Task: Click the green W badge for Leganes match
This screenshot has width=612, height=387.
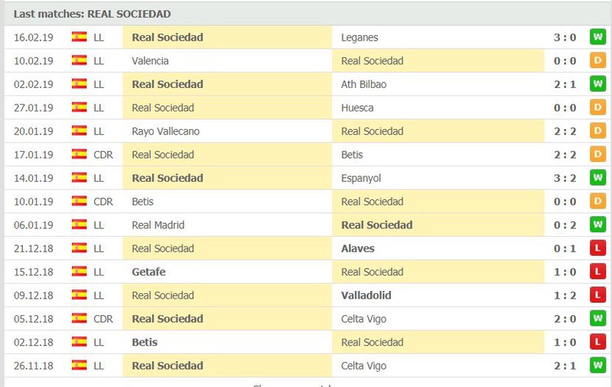Action: click(x=597, y=37)
